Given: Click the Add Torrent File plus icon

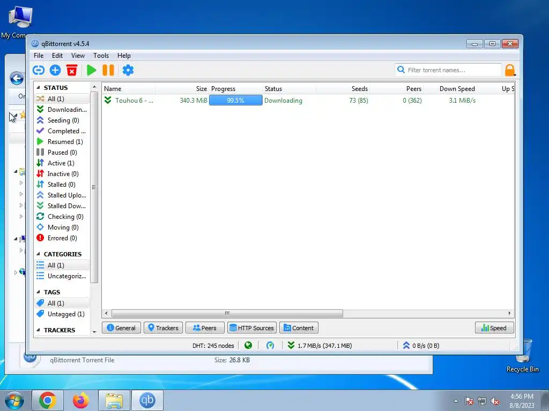Looking at the screenshot, I should click(x=55, y=70).
